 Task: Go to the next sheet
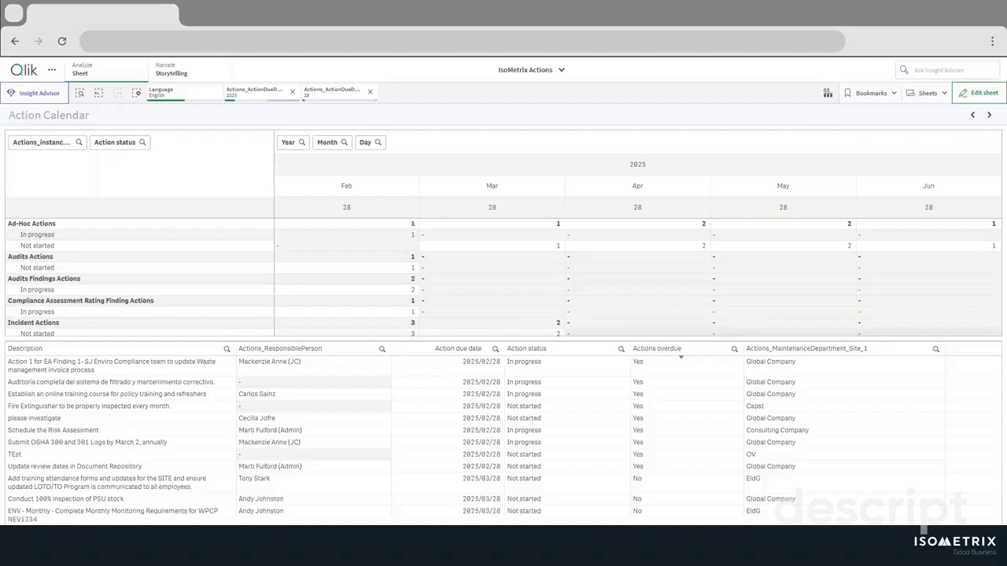(x=989, y=115)
